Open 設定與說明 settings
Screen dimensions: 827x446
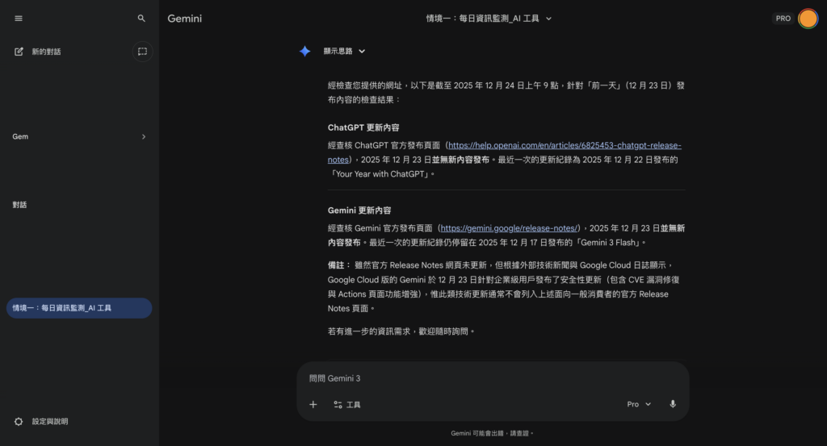tap(41, 422)
